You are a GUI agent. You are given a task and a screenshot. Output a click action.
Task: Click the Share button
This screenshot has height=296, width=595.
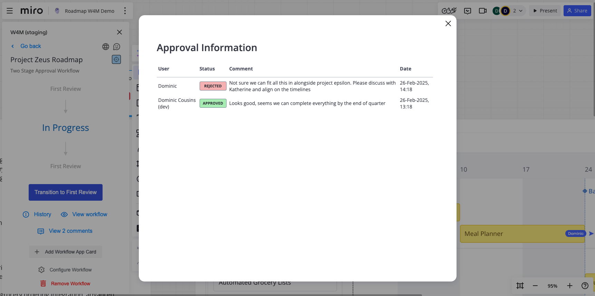click(x=577, y=11)
